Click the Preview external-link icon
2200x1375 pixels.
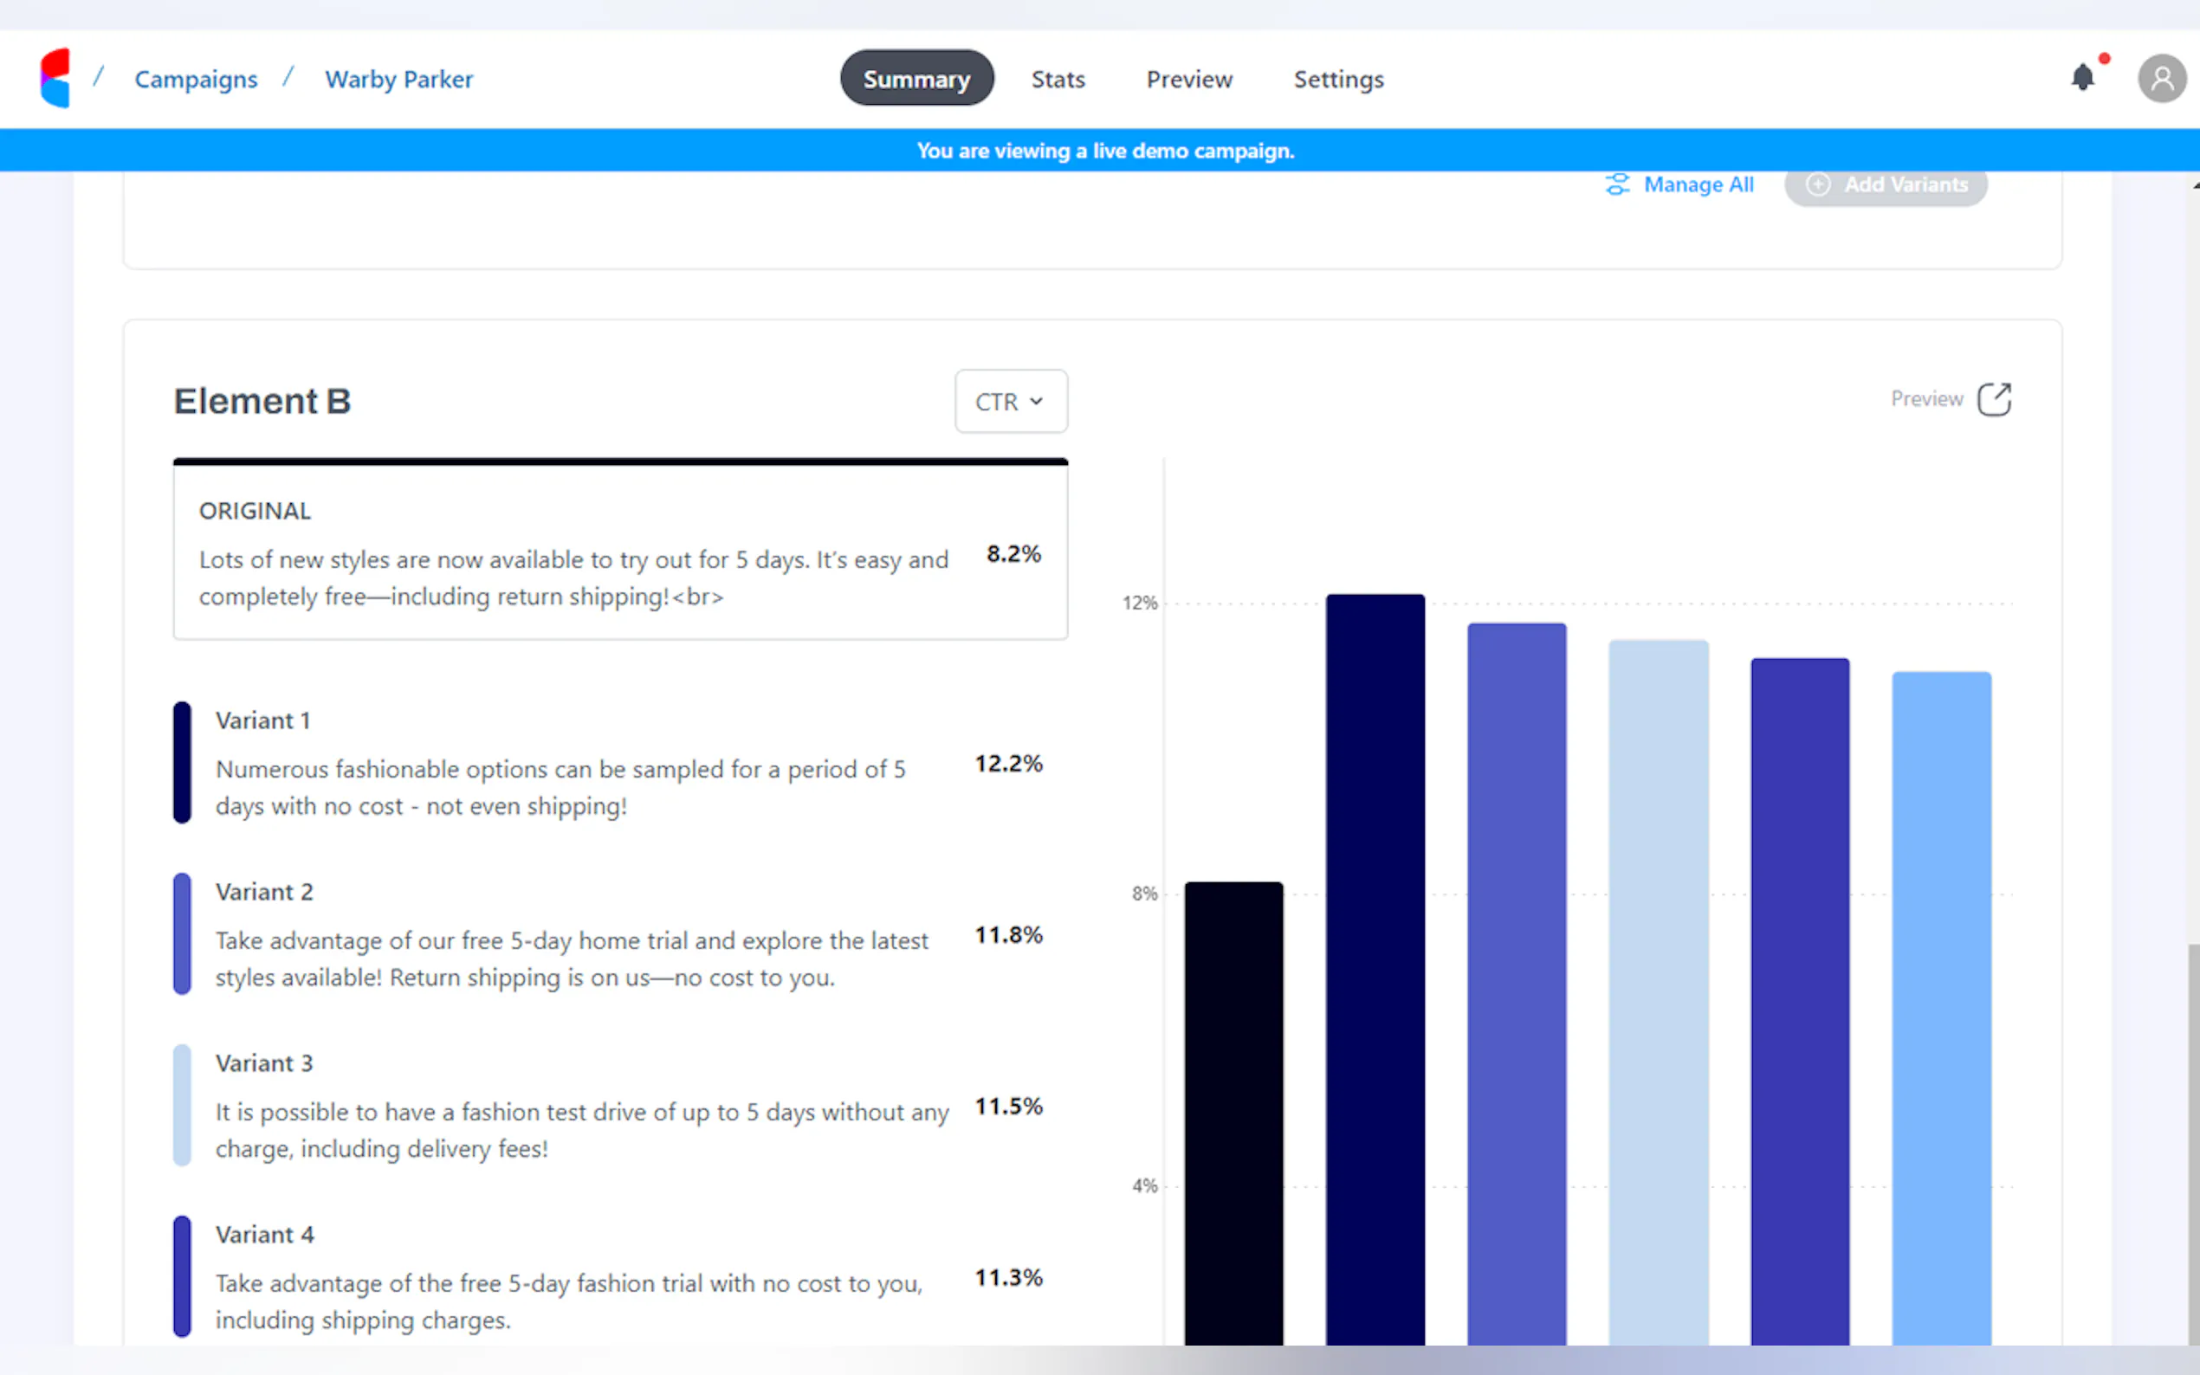pyautogui.click(x=1994, y=399)
